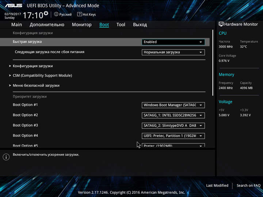This screenshot has height=197, width=263.
Task: Expand CSM (Compatibility Support Module) submenu
Action: pos(41,76)
